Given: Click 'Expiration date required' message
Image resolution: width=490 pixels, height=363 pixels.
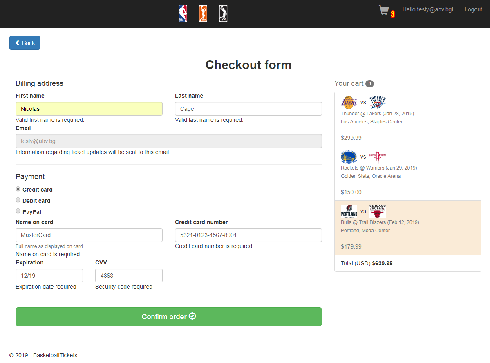Looking at the screenshot, I should [x=46, y=287].
